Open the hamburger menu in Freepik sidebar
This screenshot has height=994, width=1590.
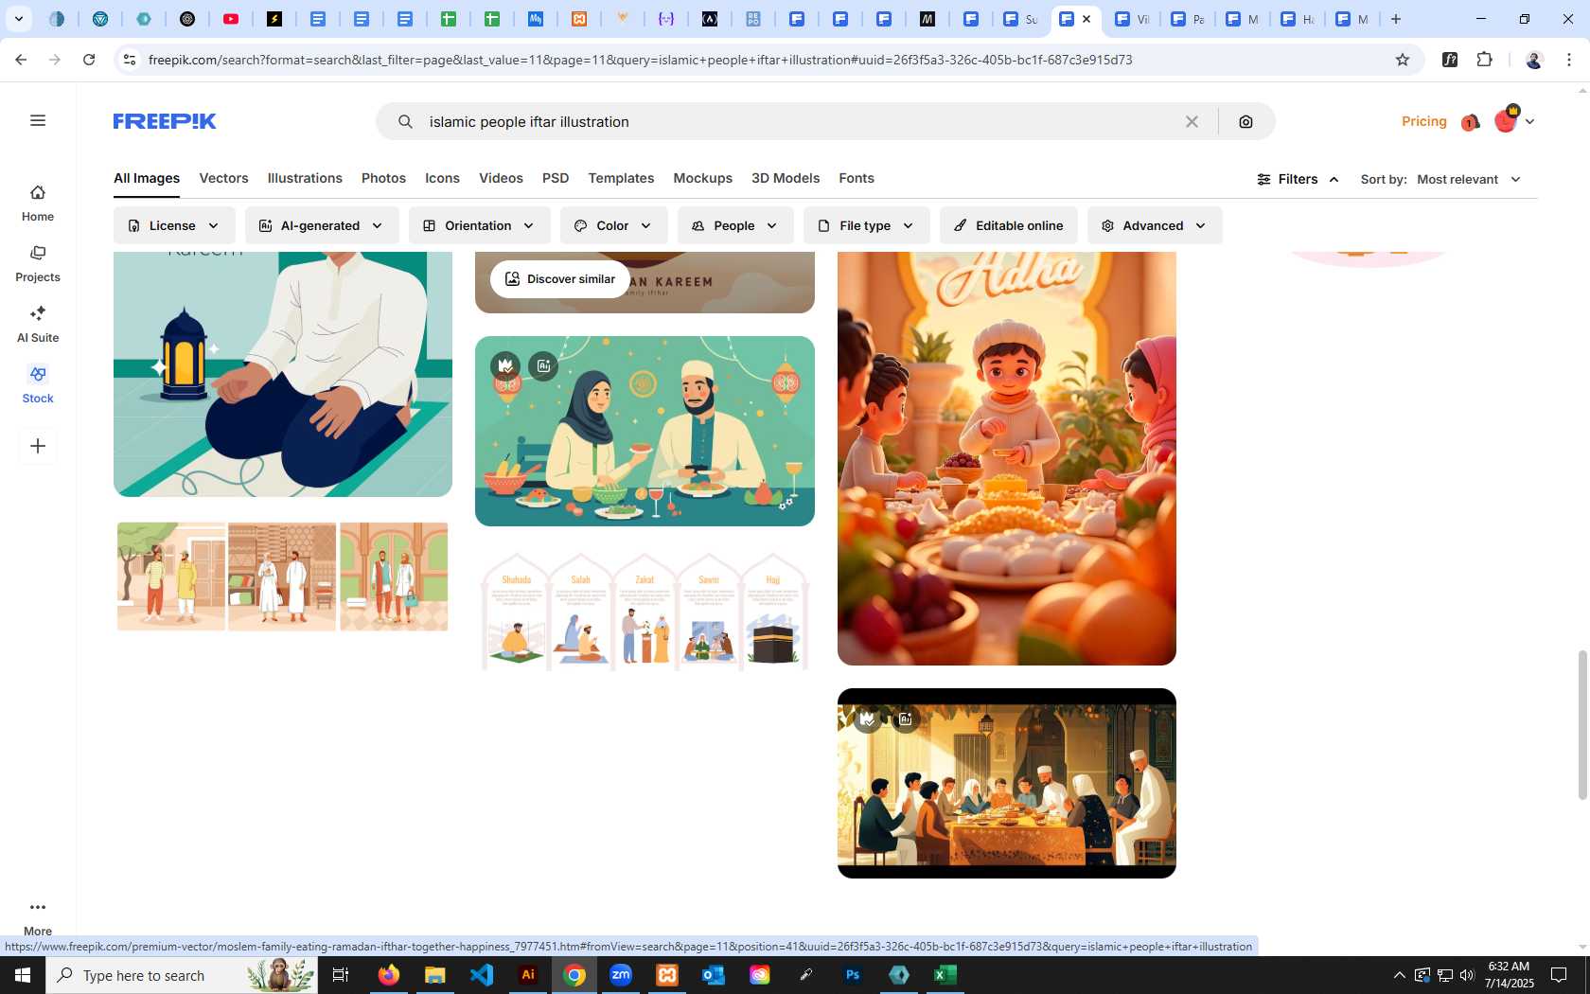tap(38, 120)
